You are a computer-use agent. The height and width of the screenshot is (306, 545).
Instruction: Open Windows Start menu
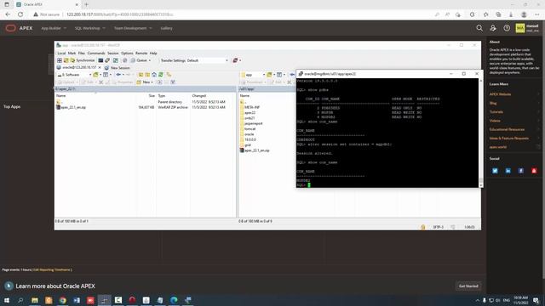coord(7,300)
